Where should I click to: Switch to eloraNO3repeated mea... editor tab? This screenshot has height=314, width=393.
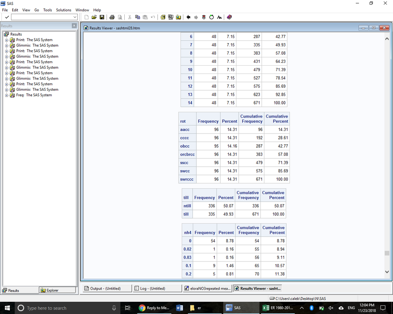point(207,288)
